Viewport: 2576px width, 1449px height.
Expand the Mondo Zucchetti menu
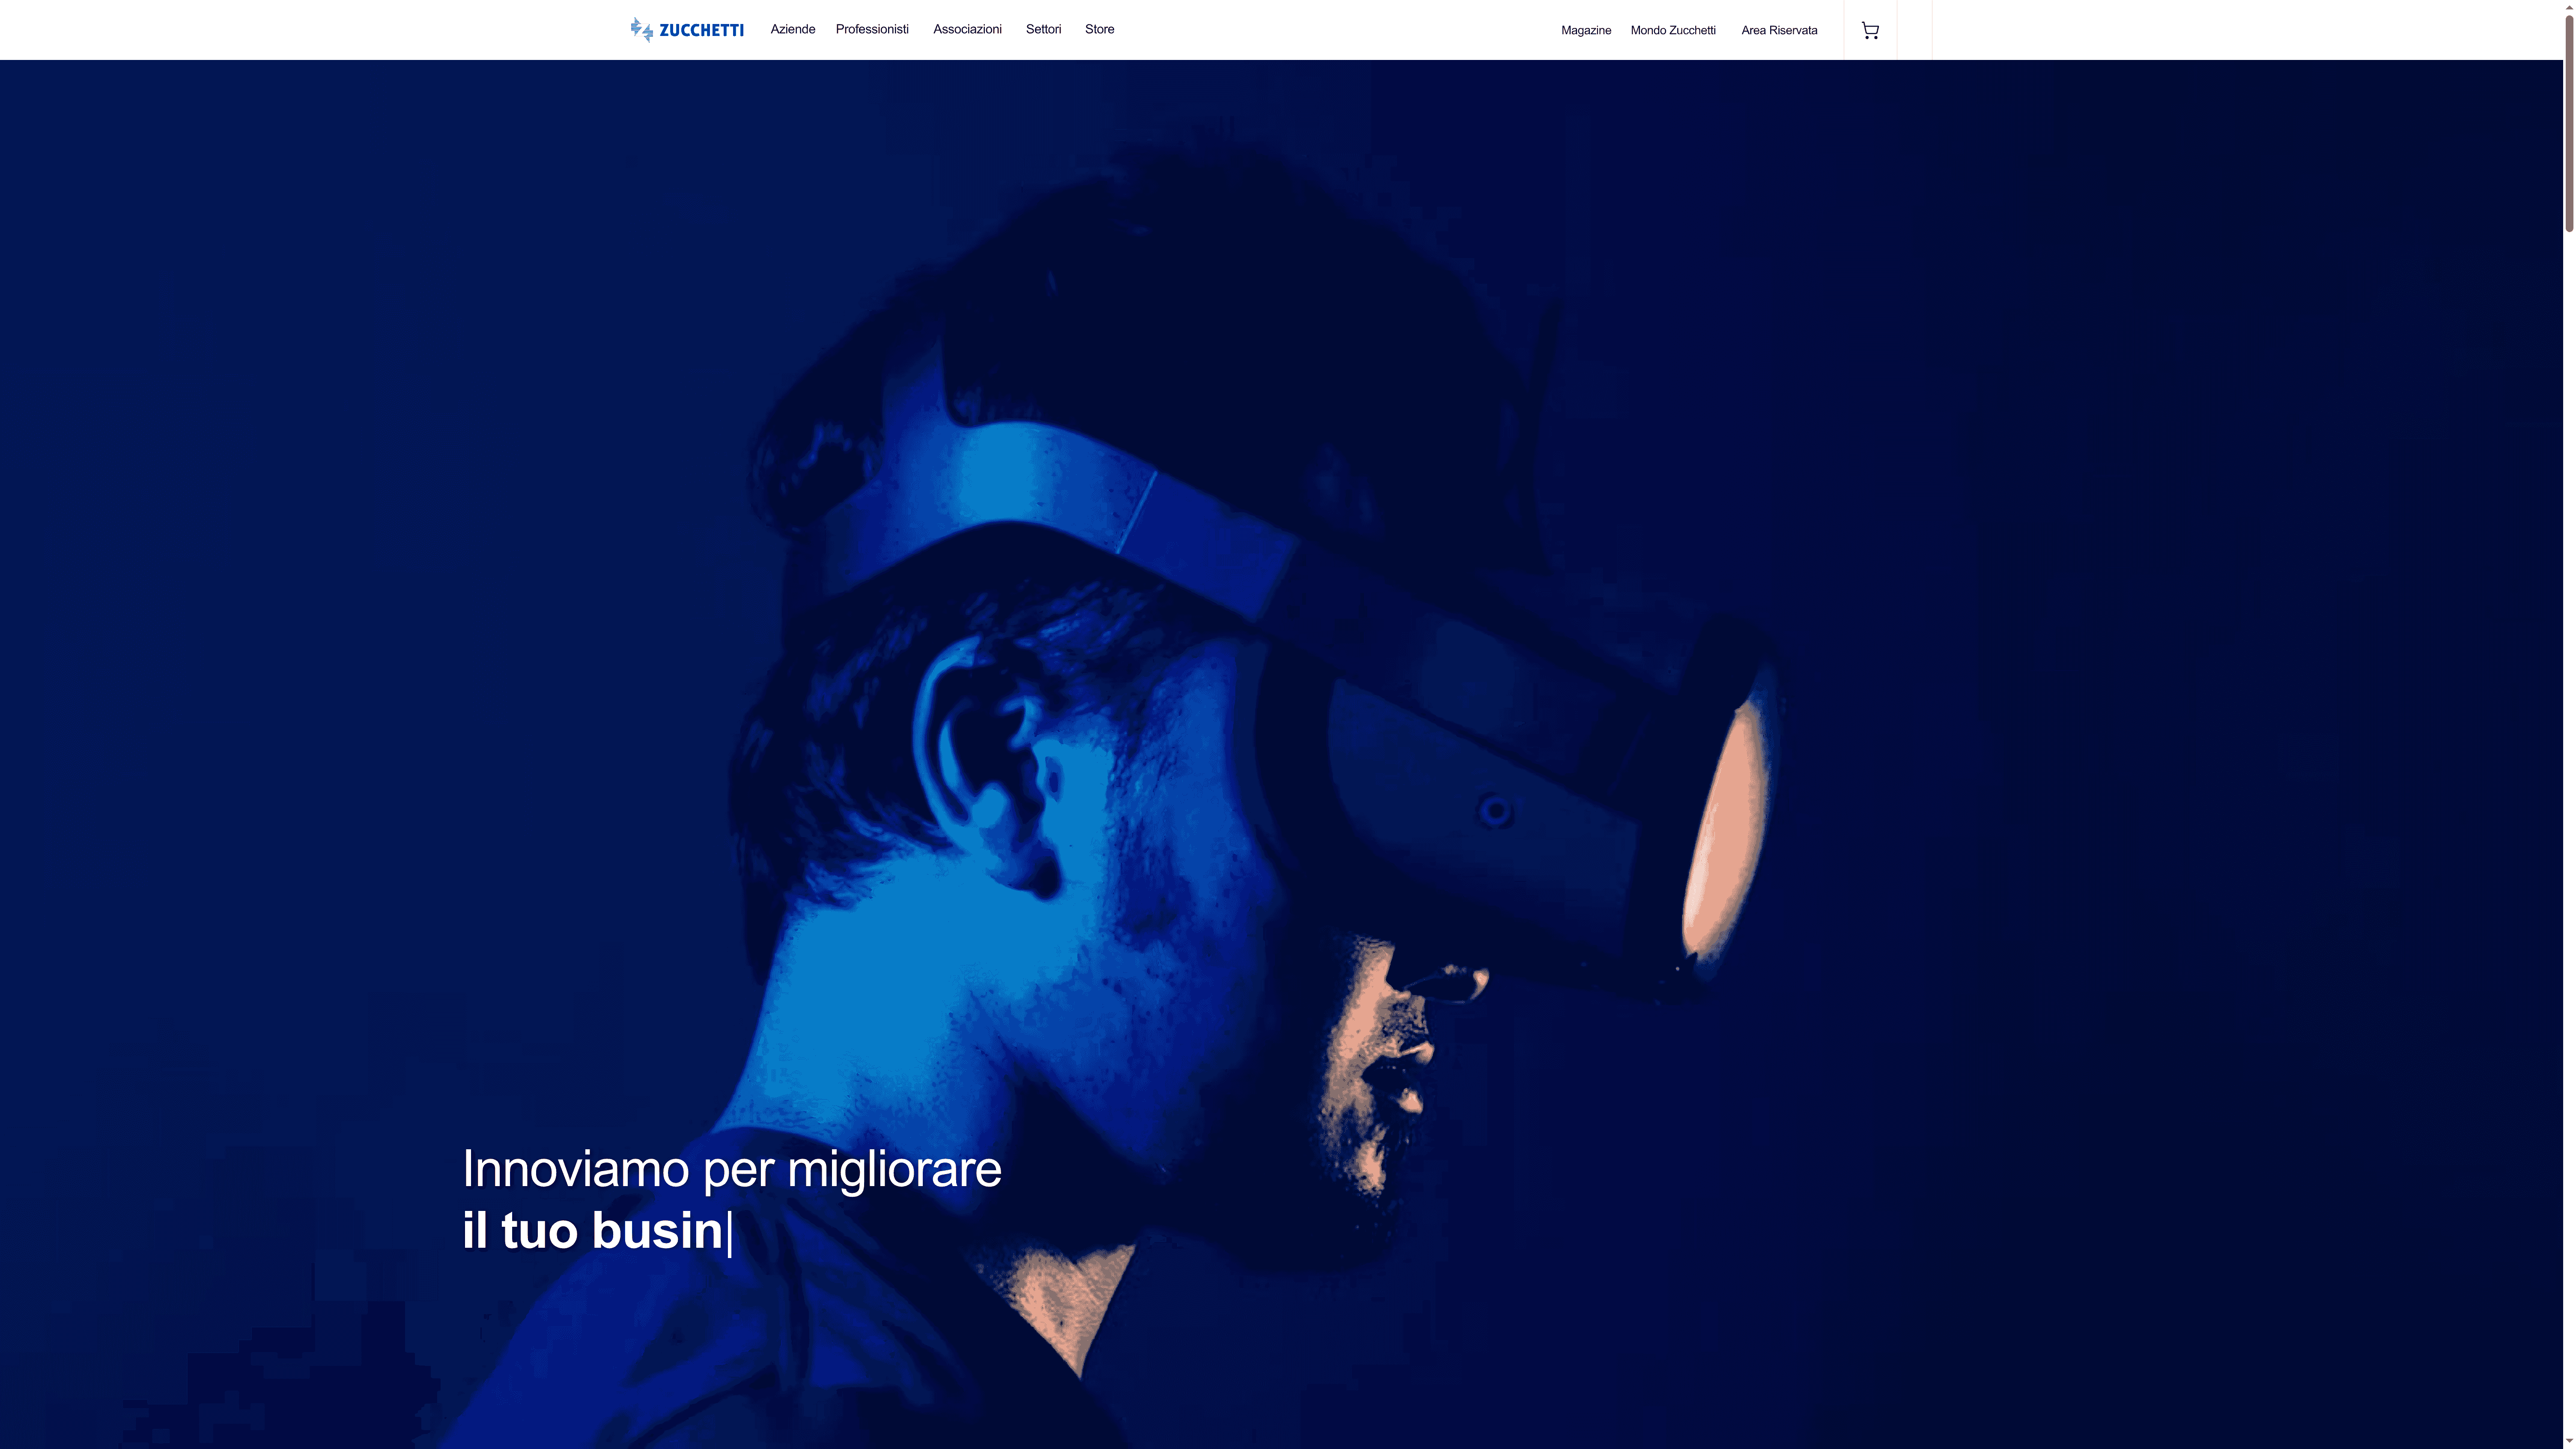(1672, 30)
